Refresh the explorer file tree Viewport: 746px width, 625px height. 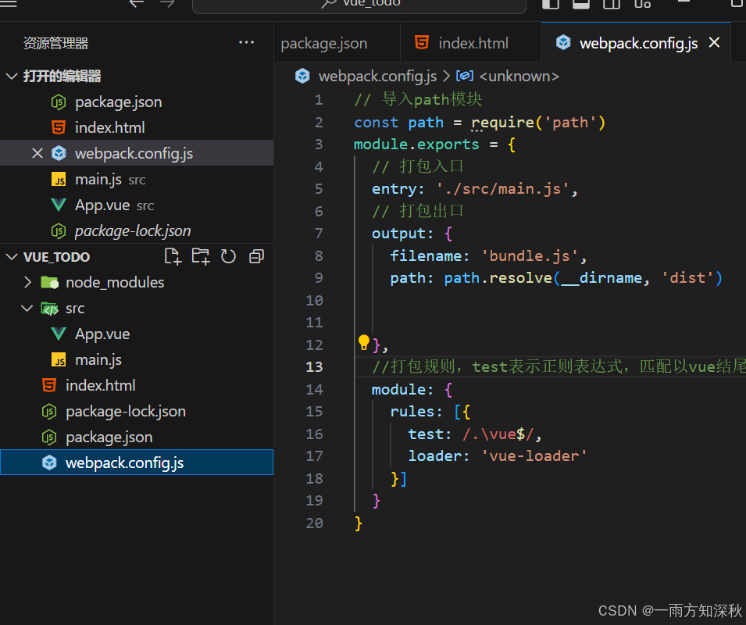tap(228, 256)
